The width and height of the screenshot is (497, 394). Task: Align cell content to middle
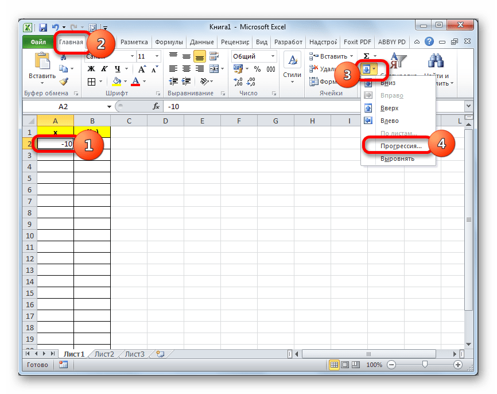(x=187, y=56)
